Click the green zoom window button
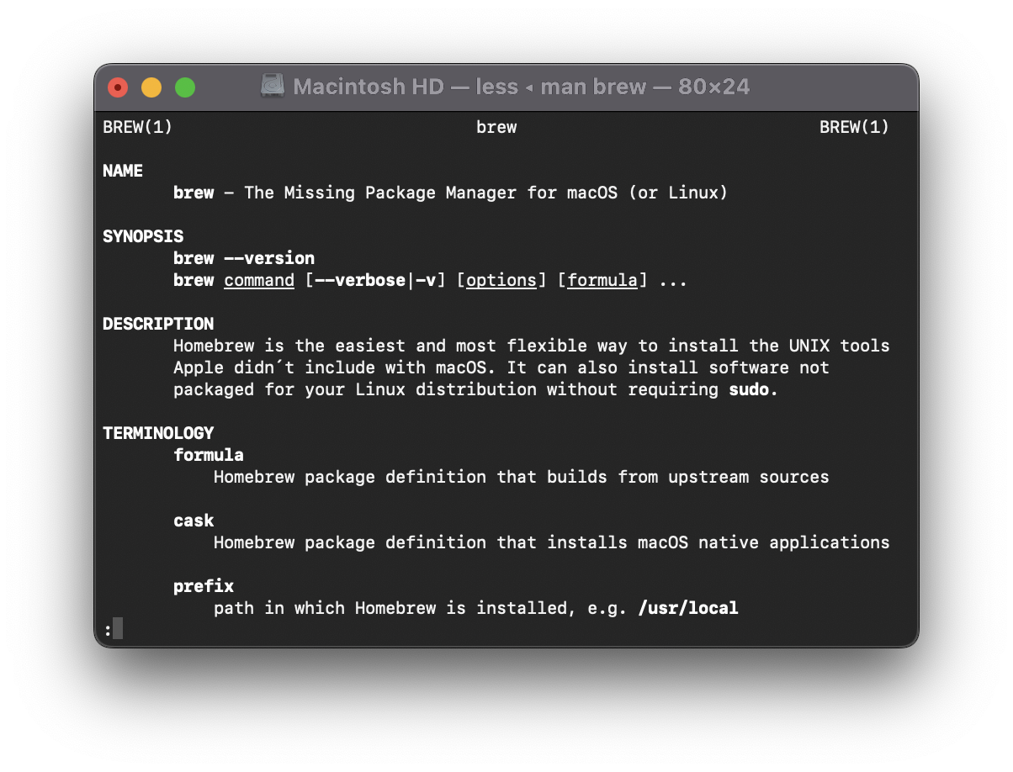 click(x=185, y=87)
